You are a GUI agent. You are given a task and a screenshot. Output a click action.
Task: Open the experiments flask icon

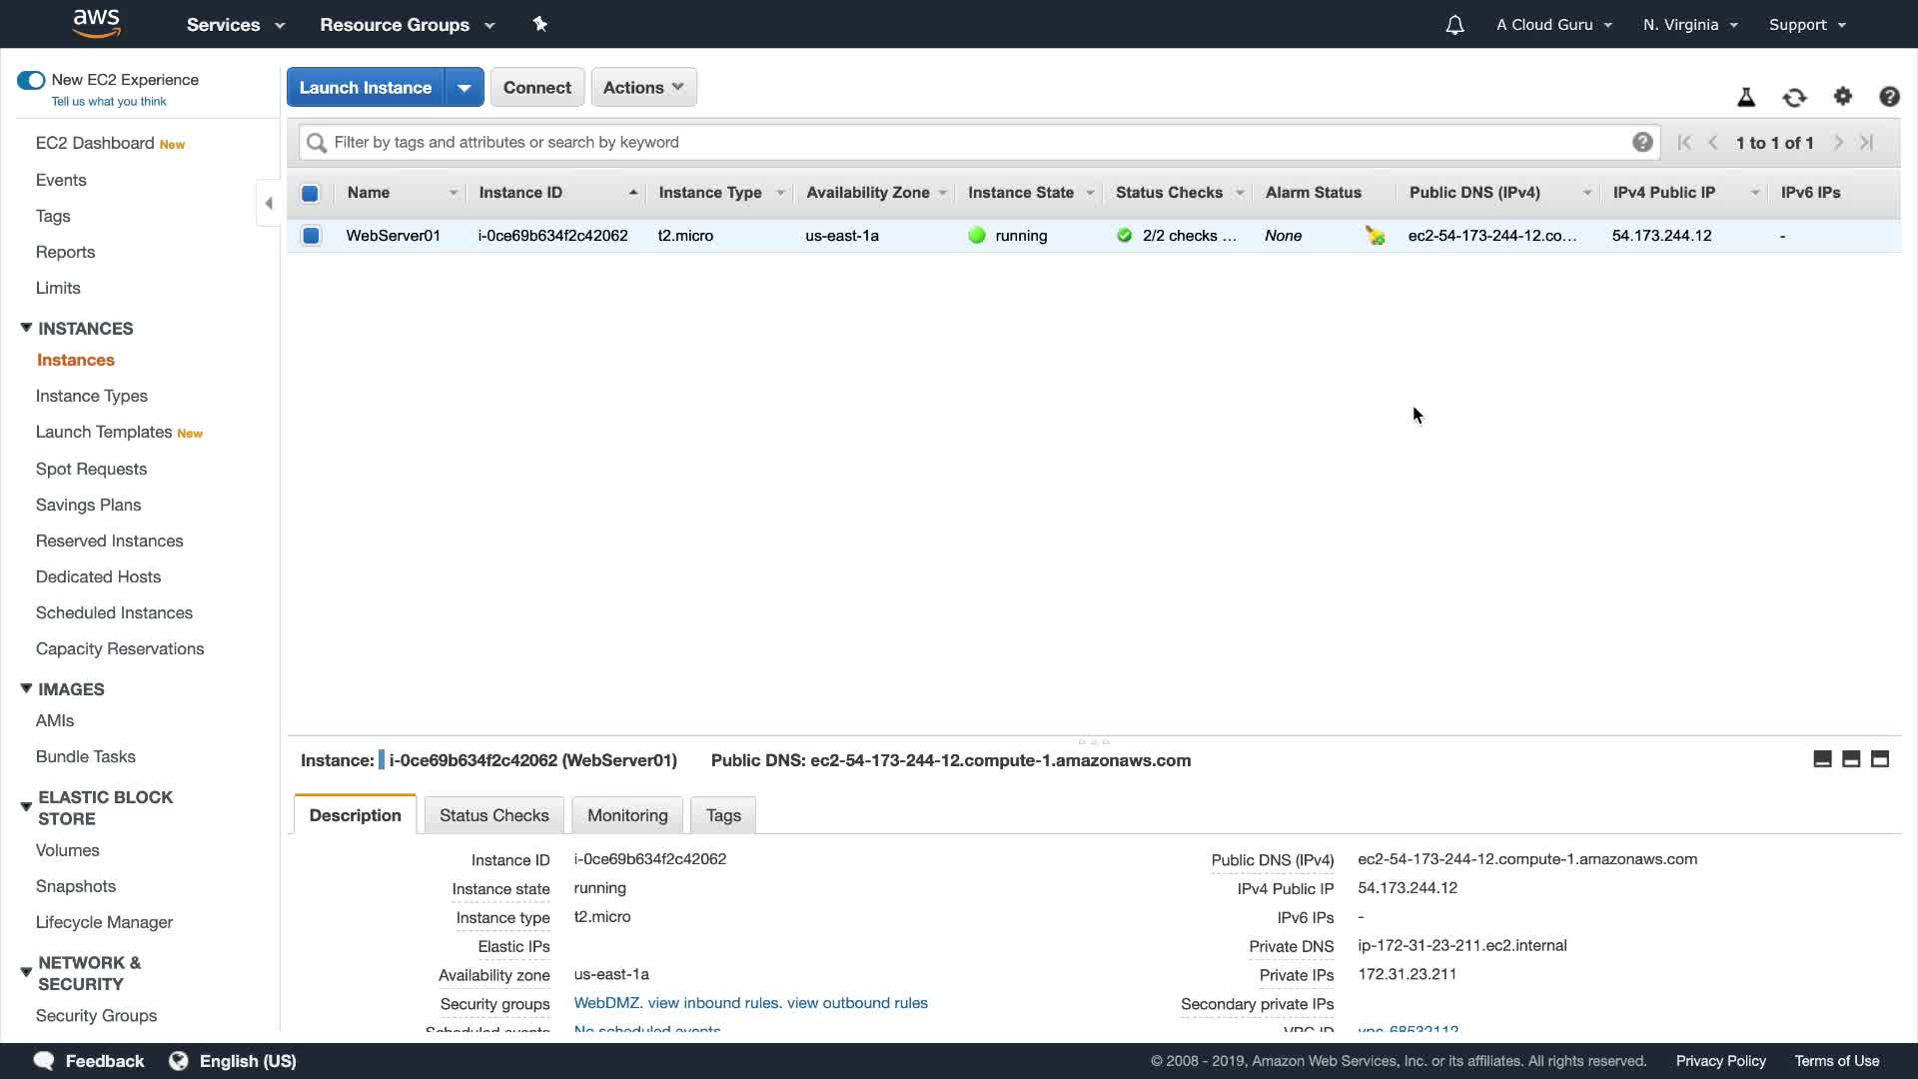(1746, 97)
